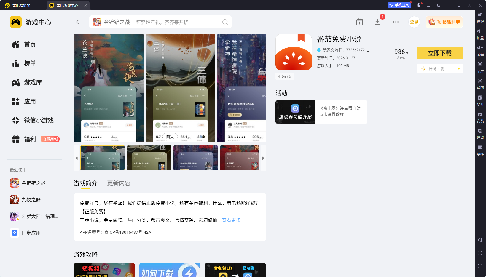
Task: Open the 图集 gallery button
Action: click(x=170, y=137)
